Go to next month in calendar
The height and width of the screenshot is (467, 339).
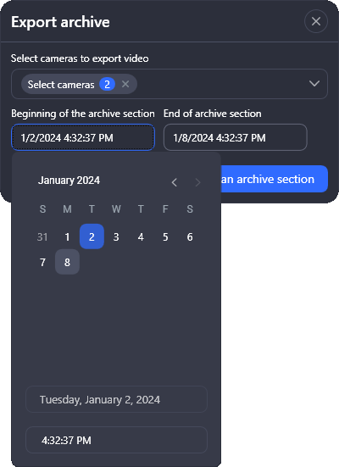[197, 182]
